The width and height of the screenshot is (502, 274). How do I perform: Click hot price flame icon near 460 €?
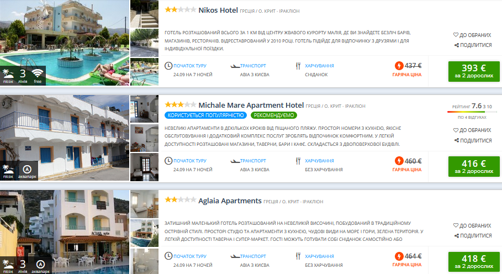(399, 161)
